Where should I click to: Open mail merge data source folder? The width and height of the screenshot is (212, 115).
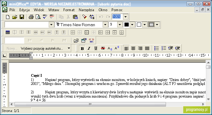coord(76,40)
